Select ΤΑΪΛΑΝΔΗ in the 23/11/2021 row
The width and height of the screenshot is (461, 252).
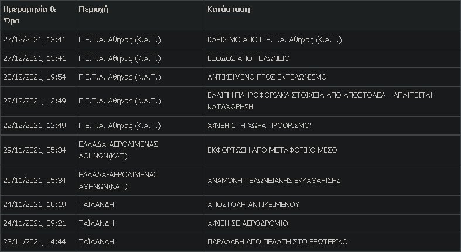pyautogui.click(x=96, y=242)
